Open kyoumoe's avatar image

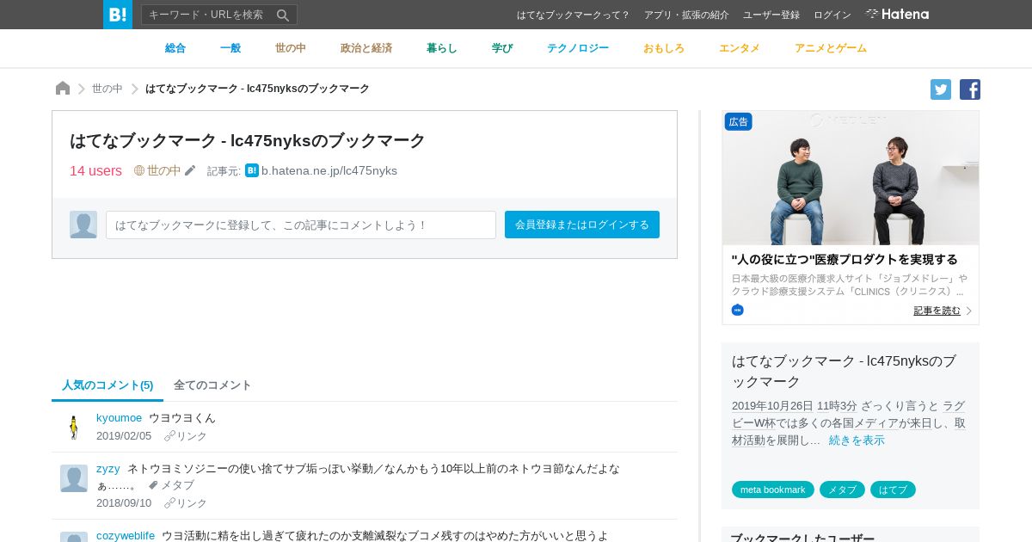tap(74, 428)
